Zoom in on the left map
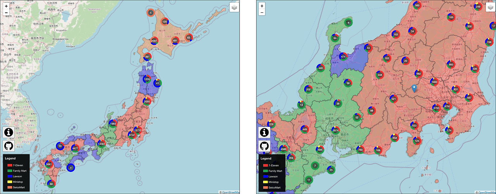This screenshot has width=496, height=194. point(6,6)
